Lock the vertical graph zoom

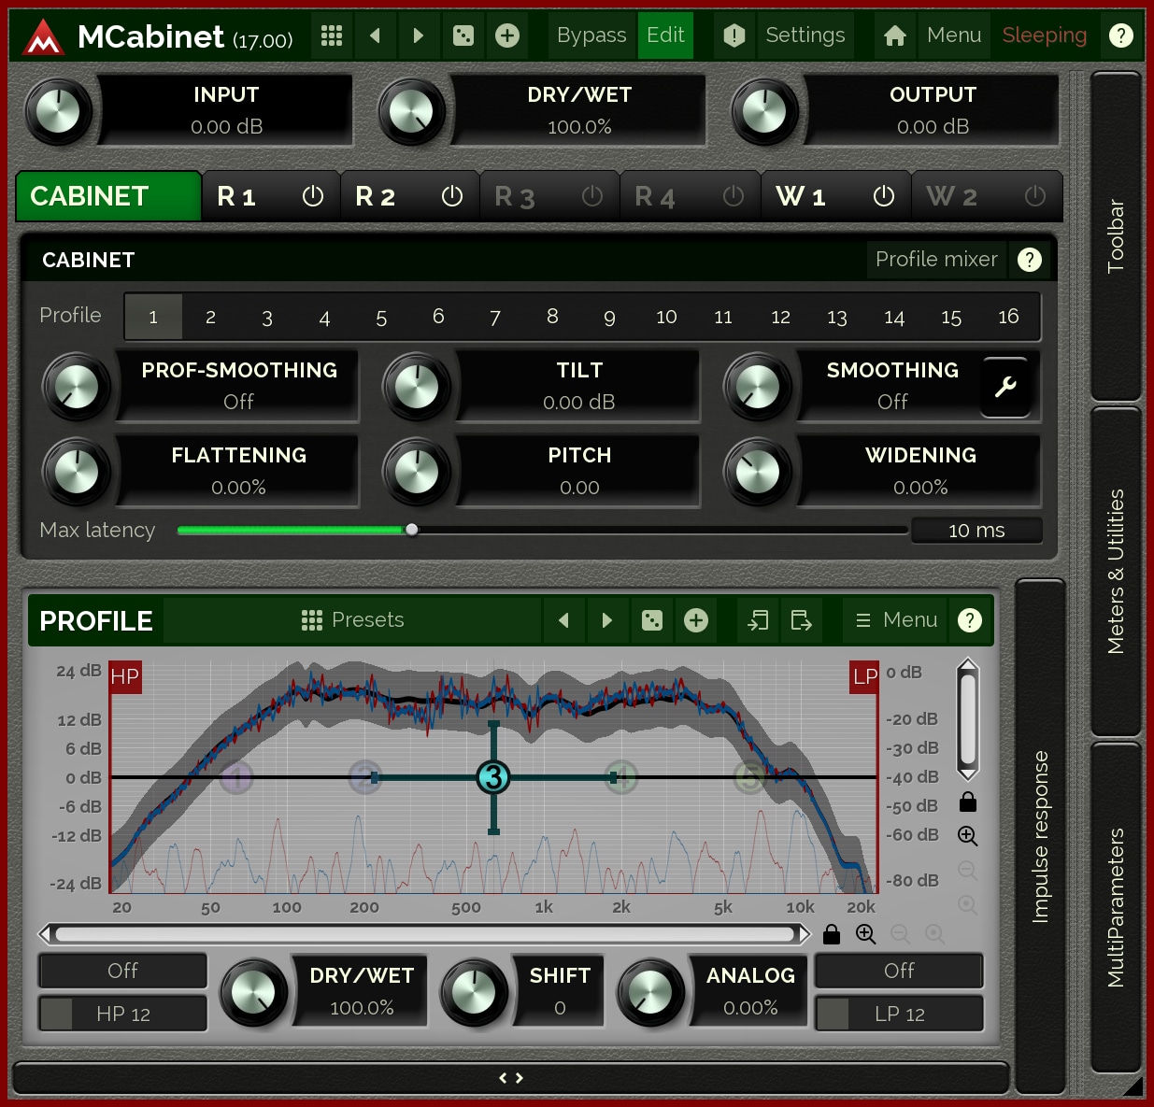(968, 802)
